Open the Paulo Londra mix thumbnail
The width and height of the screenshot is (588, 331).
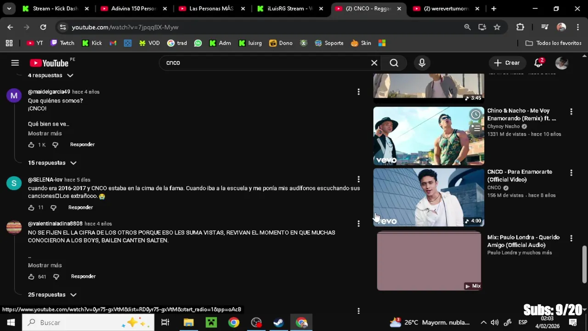coord(429,261)
